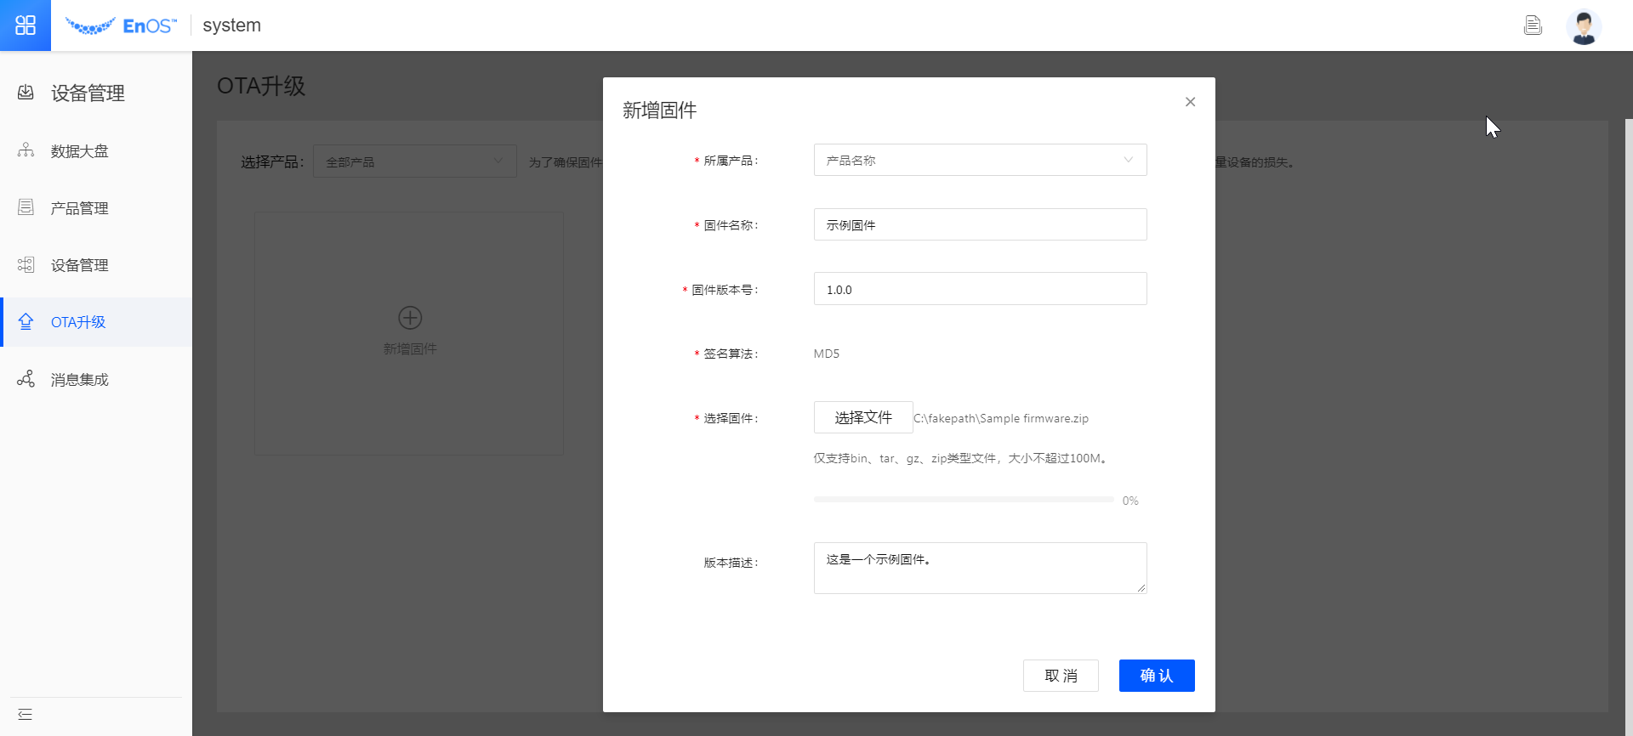
Task: Click the 'system' header text
Action: click(231, 25)
